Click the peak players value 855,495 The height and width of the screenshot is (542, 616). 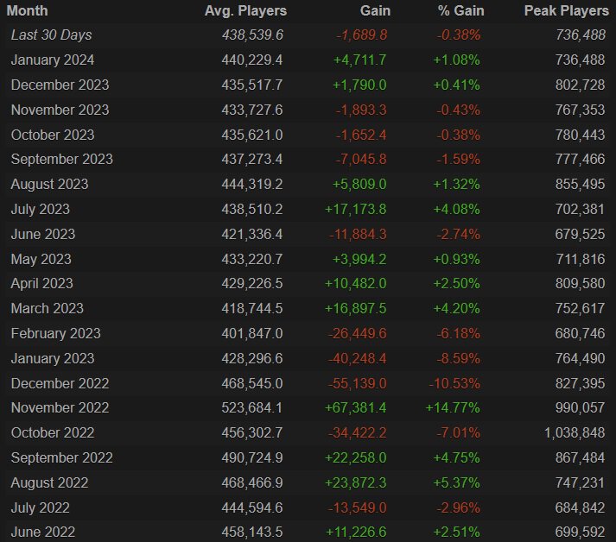click(x=580, y=185)
